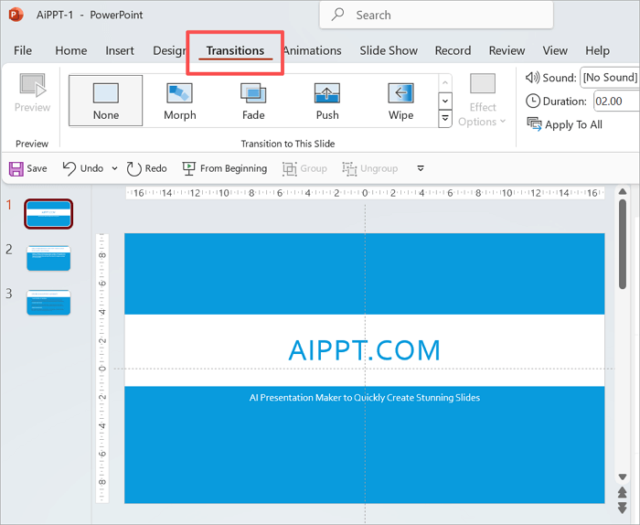This screenshot has width=640, height=525.
Task: Click the Ungroup objects button
Action: click(369, 168)
